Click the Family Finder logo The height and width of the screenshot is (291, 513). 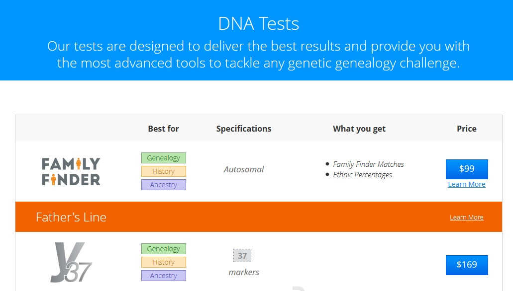71,171
